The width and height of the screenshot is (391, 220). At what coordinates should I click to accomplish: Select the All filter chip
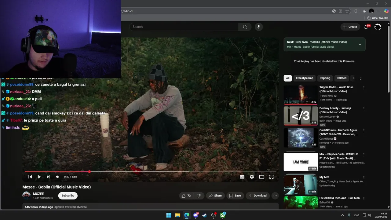[288, 78]
